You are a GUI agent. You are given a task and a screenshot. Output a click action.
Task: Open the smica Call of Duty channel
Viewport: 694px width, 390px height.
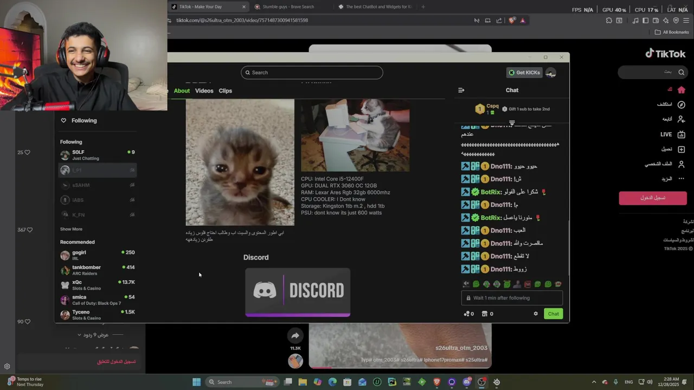(x=97, y=300)
